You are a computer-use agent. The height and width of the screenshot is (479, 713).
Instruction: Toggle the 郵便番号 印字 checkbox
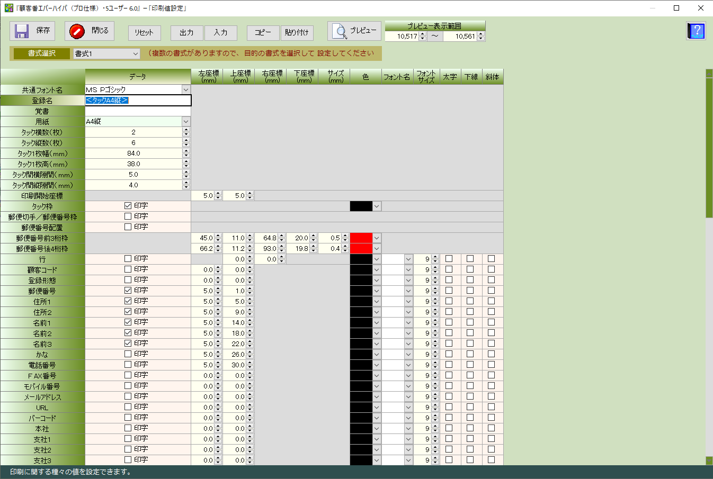pyautogui.click(x=128, y=291)
